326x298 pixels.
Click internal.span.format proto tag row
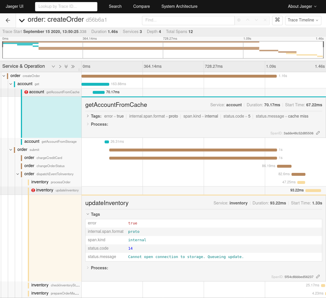pos(203,232)
